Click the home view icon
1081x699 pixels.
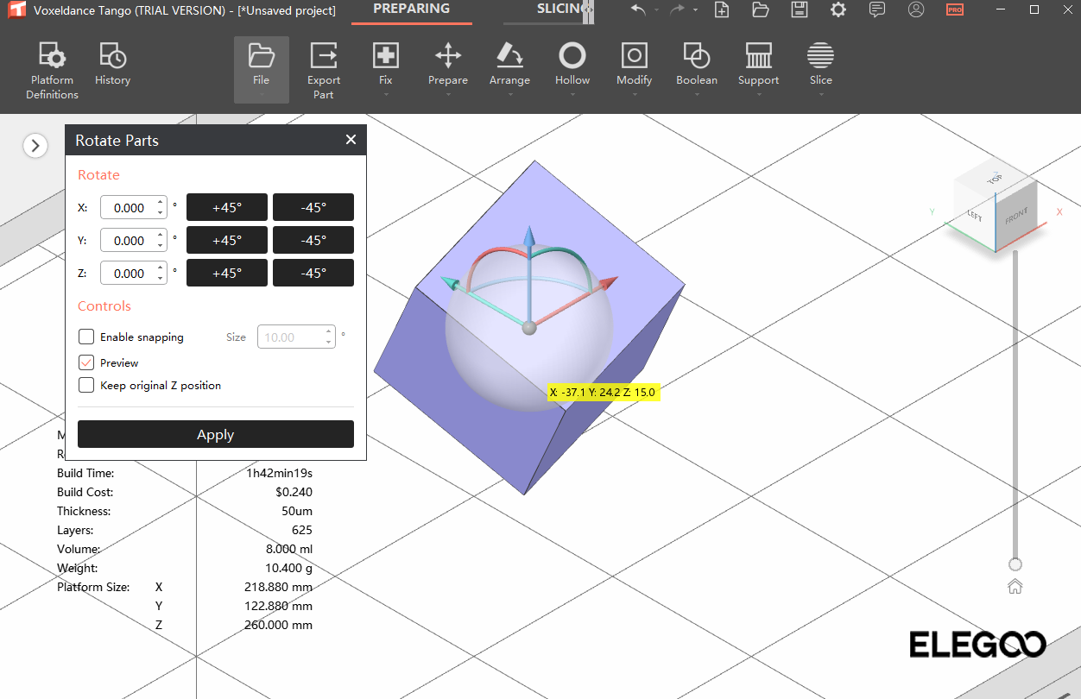(x=1015, y=587)
